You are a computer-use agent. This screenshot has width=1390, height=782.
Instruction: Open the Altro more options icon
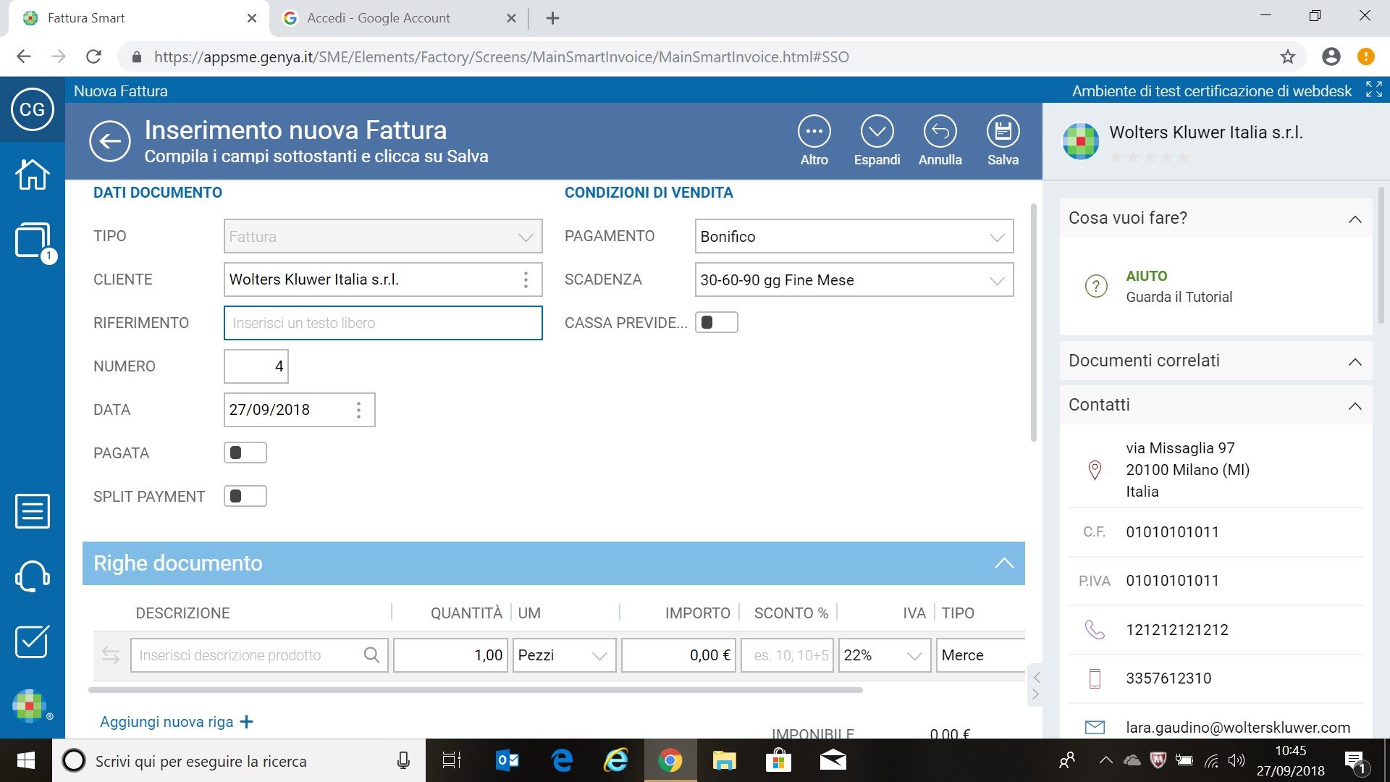coord(814,133)
